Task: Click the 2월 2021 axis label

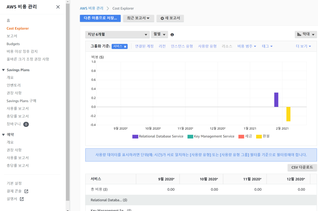Action: [282, 128]
